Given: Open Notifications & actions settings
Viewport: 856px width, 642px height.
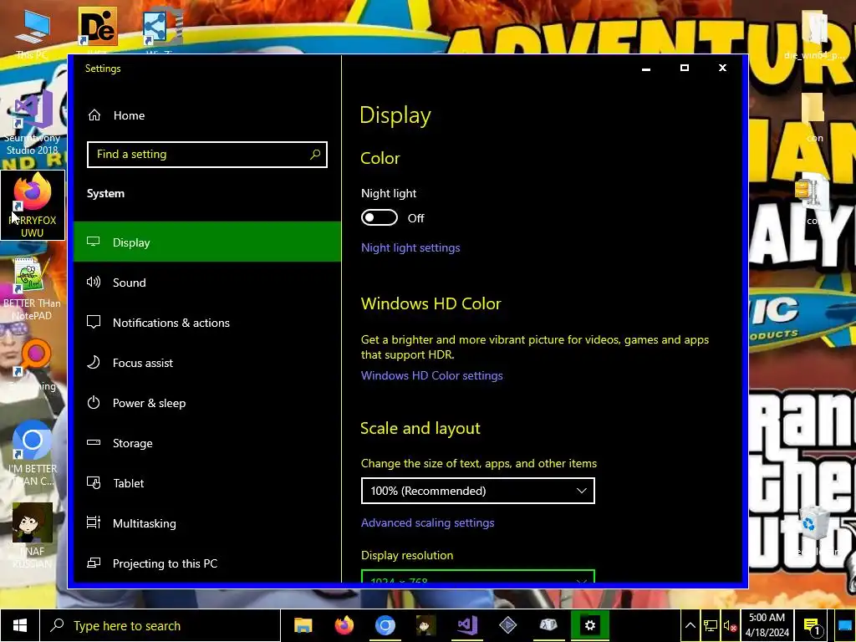Looking at the screenshot, I should point(207,323).
